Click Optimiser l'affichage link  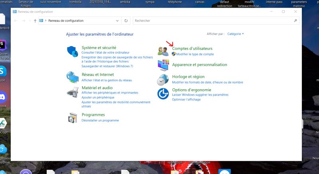pos(186,100)
